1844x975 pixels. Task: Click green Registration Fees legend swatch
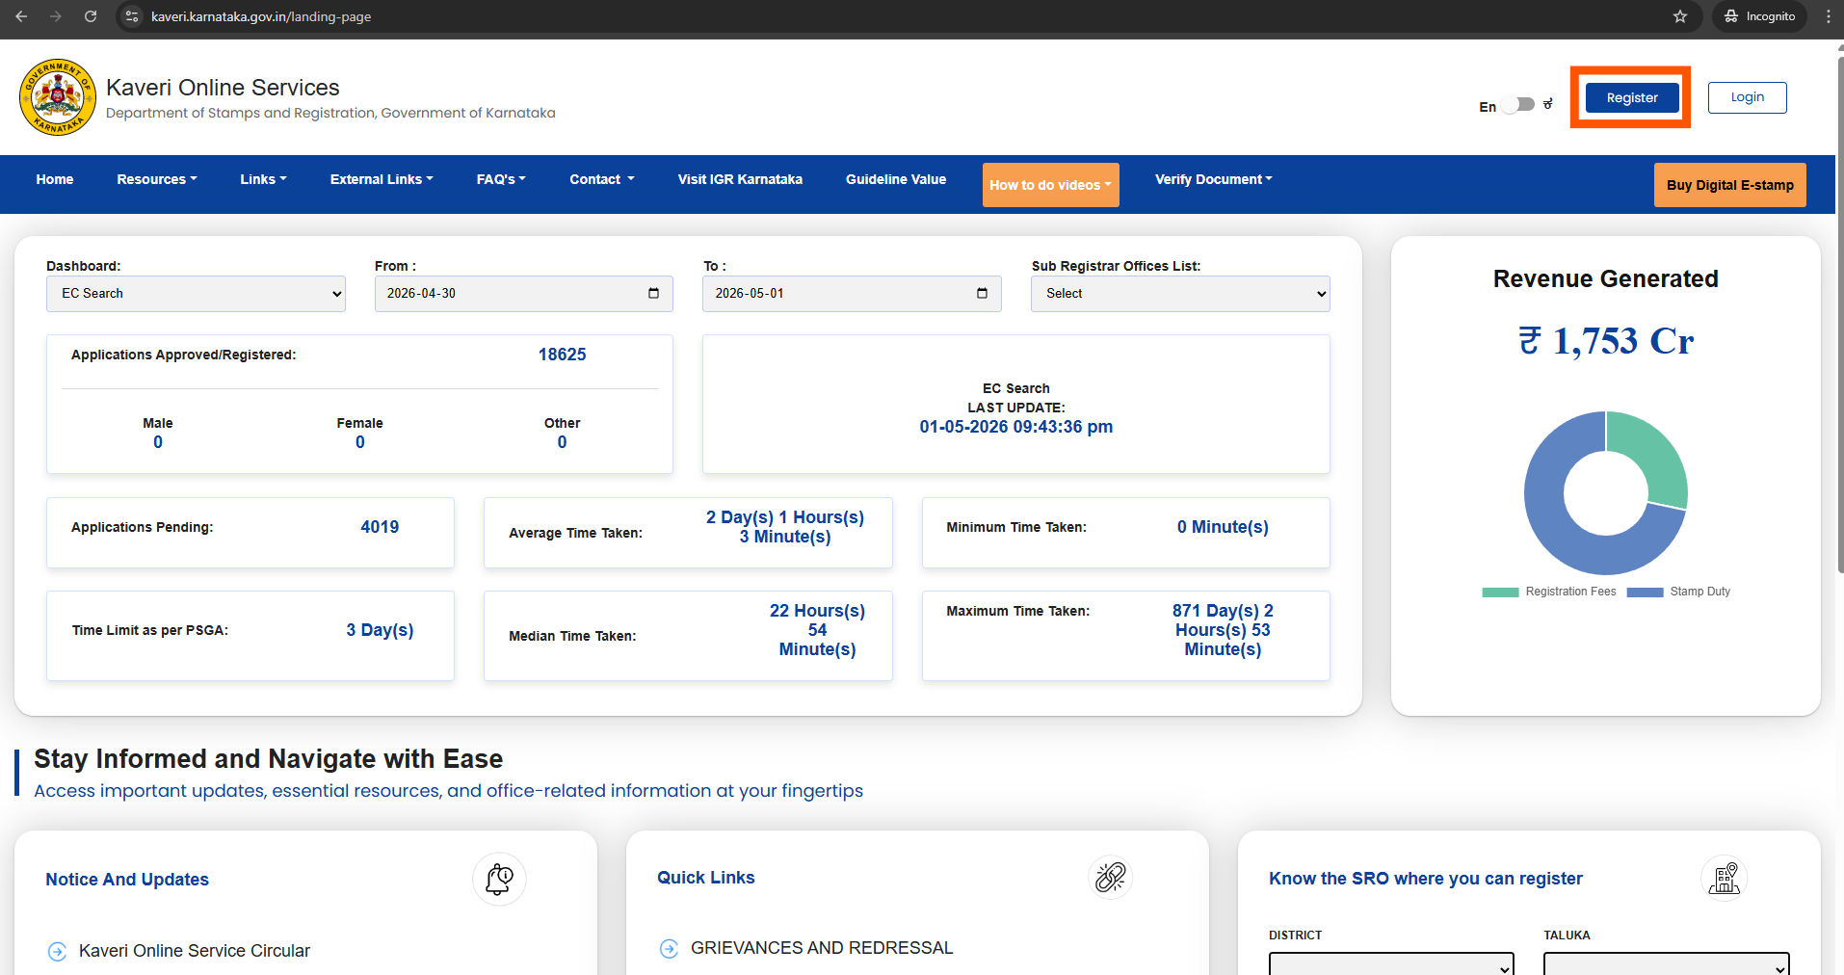point(1500,592)
